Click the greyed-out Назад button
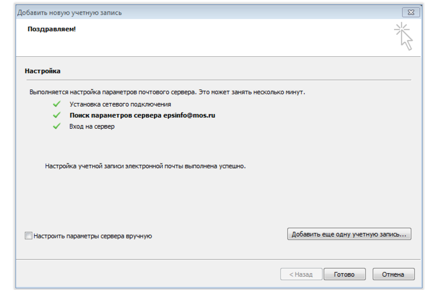Viewport: 430px width, 290px height. pos(301,274)
